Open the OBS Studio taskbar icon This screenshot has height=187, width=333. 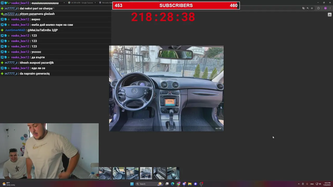pos(201,184)
